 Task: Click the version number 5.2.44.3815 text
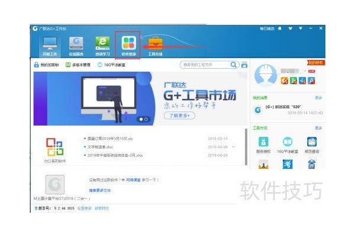(x=64, y=208)
